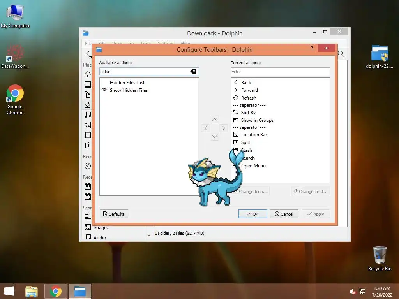Click the Apply button
The height and width of the screenshot is (299, 399).
pyautogui.click(x=316, y=214)
